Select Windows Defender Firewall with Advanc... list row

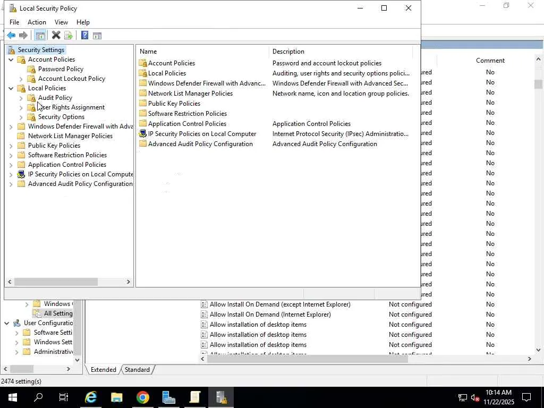tap(207, 83)
